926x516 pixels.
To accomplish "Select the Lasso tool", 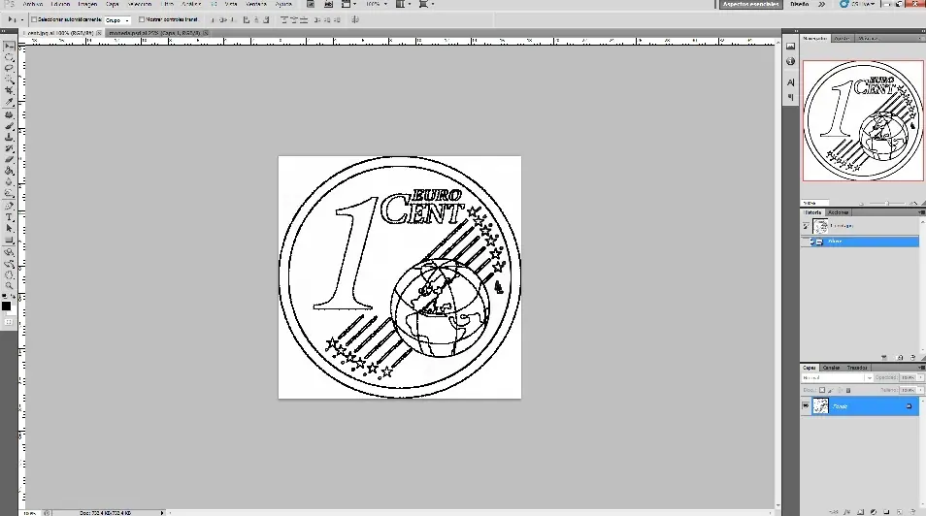I will [9, 69].
